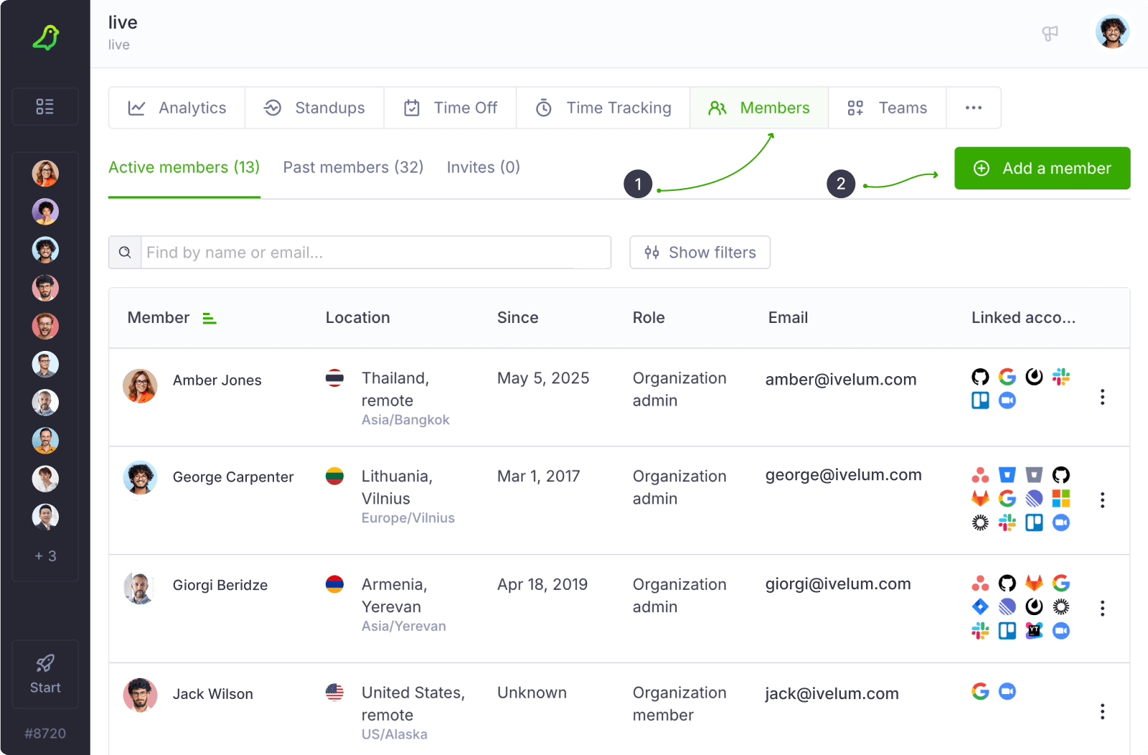The height and width of the screenshot is (755, 1148).
Task: Open the announcements megaphone icon
Action: coord(1050,34)
